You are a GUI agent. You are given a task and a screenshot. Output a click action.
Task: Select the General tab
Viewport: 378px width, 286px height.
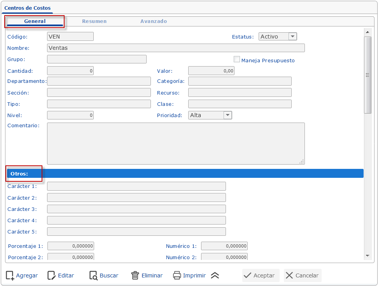tap(35, 21)
